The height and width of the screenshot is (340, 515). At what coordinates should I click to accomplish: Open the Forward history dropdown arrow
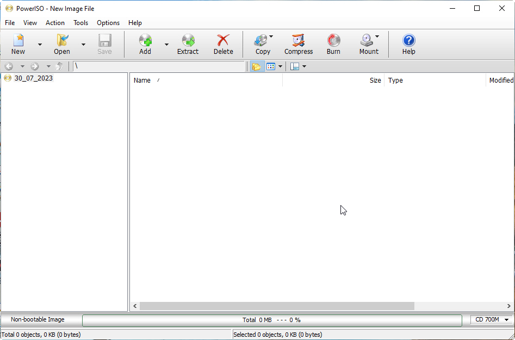48,66
